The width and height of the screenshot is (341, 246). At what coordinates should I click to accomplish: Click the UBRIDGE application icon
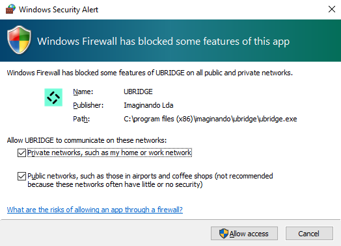53,97
